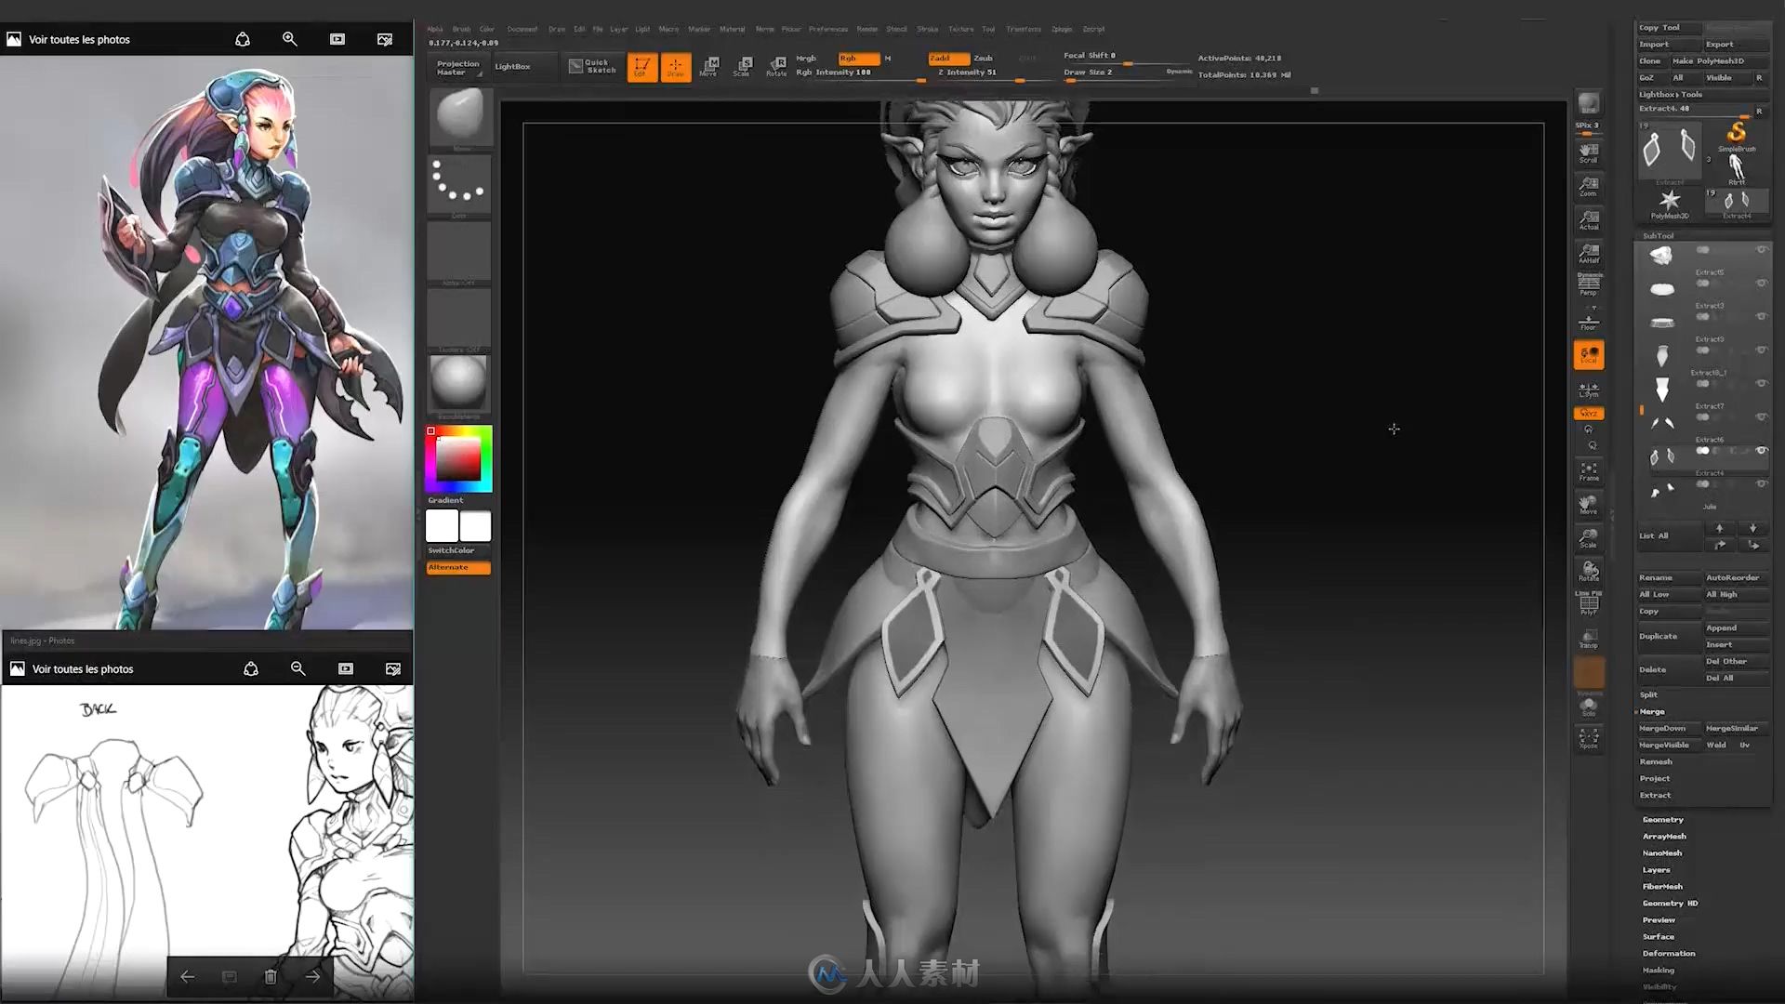The height and width of the screenshot is (1004, 1785).
Task: Toggle the Floor grid
Action: pos(1588,322)
